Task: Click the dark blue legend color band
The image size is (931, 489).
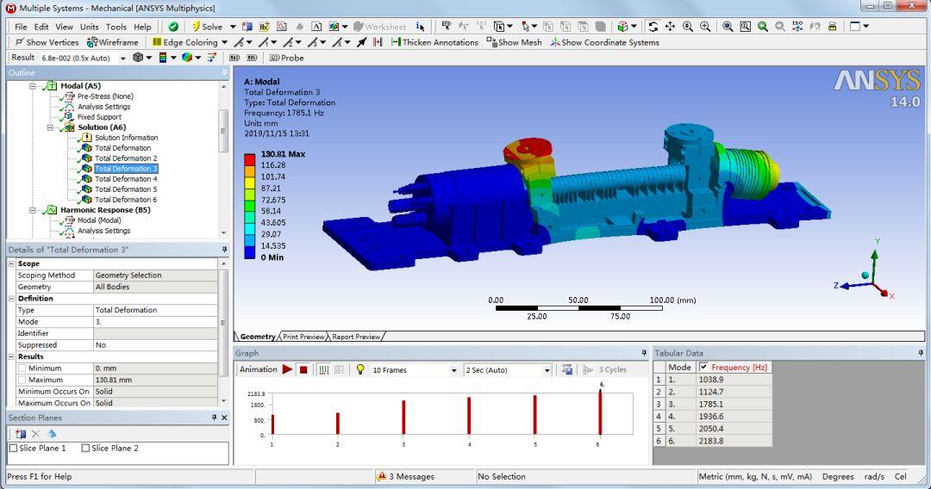Action: click(249, 252)
